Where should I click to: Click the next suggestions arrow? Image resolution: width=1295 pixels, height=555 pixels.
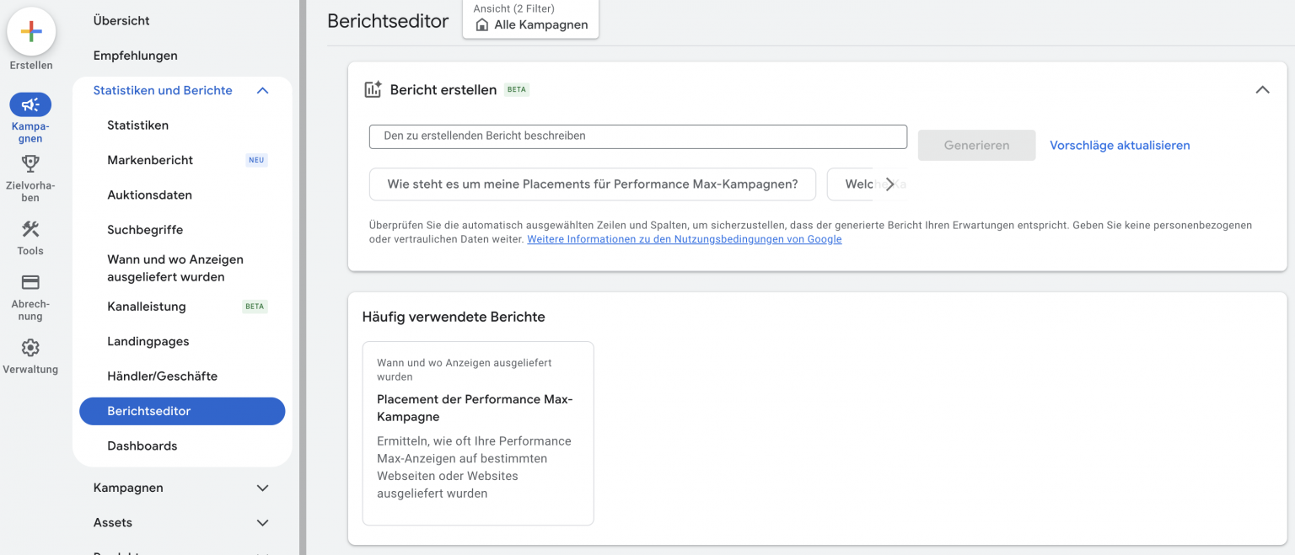pyautogui.click(x=889, y=184)
